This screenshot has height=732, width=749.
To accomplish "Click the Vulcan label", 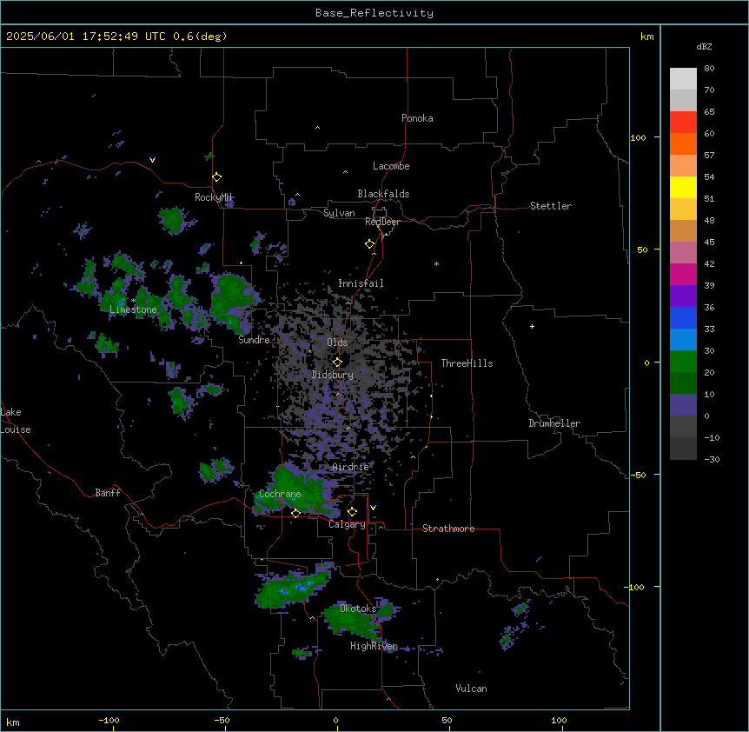I will 471,689.
